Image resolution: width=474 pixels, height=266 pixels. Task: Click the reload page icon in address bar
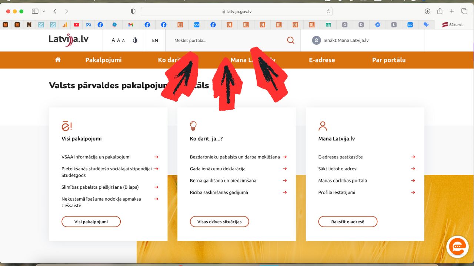[x=328, y=11]
